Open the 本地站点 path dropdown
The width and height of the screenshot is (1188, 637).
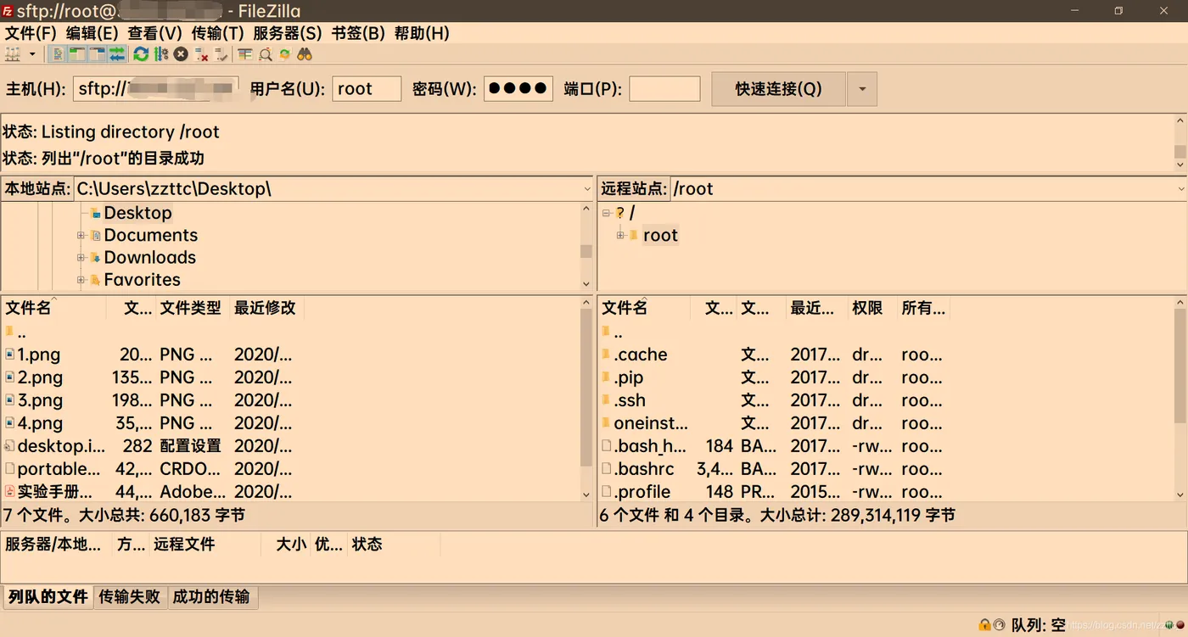click(586, 189)
